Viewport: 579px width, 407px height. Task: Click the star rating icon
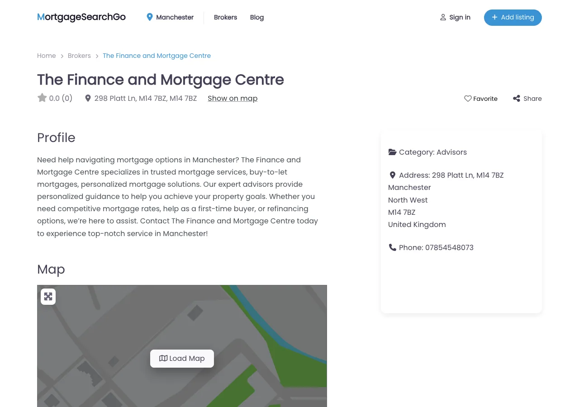(x=42, y=98)
